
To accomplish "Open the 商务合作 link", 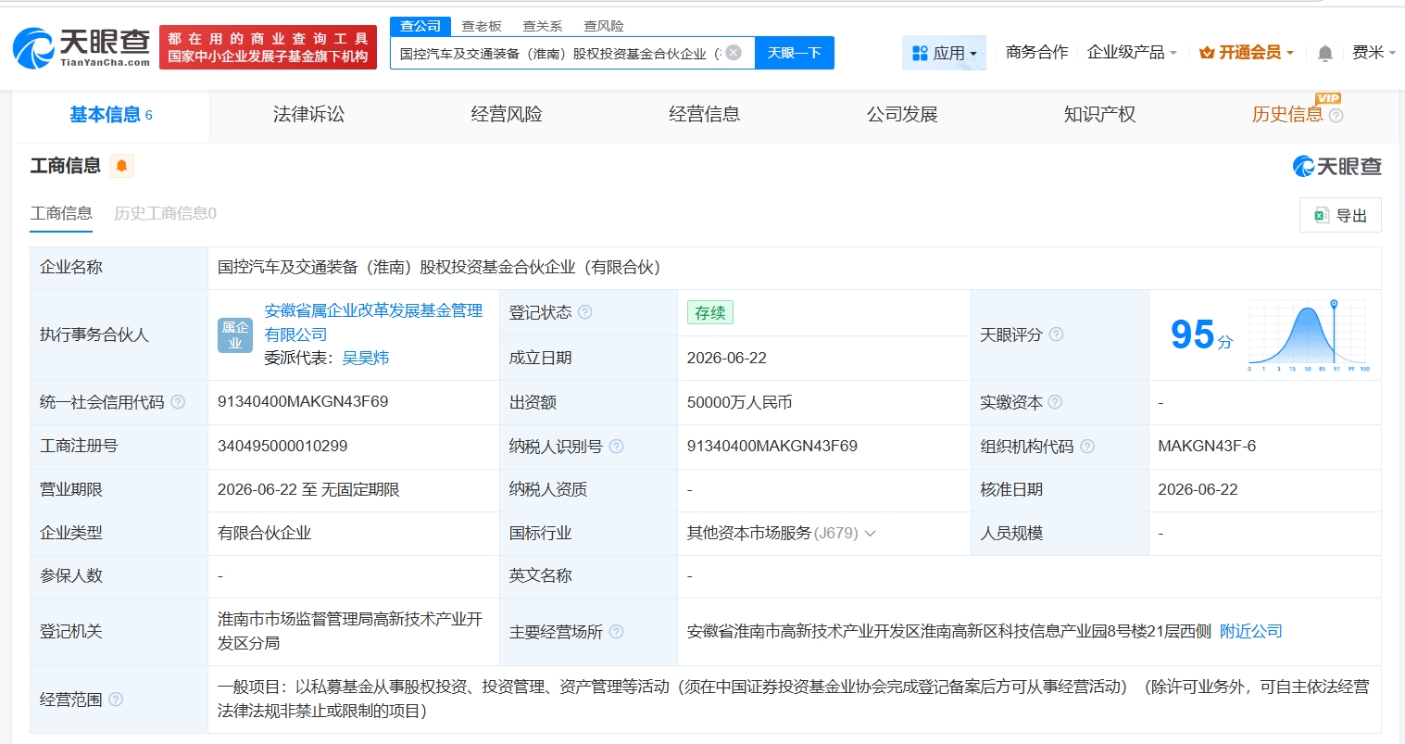I will [1036, 53].
